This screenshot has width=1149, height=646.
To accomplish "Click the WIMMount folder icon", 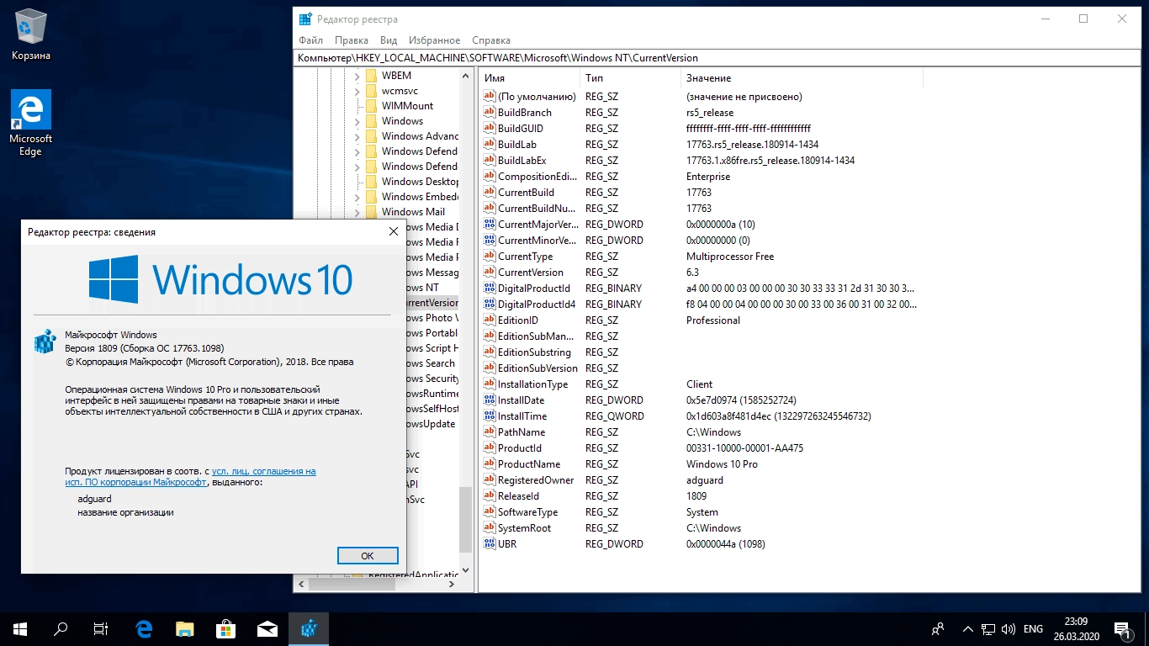I will (370, 106).
